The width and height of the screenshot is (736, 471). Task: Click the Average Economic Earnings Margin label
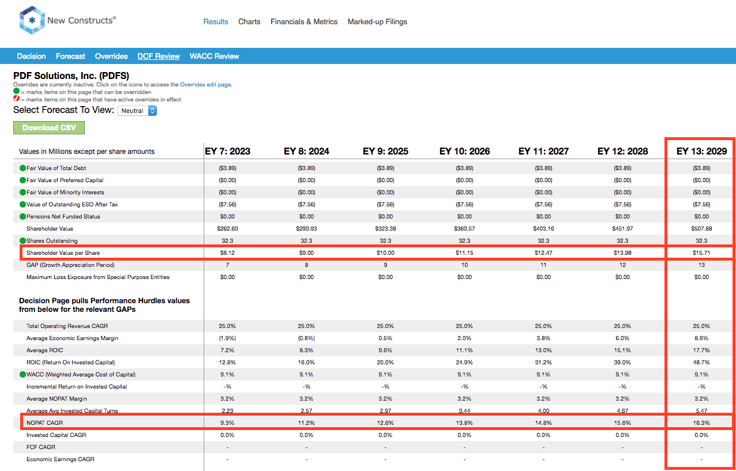click(72, 338)
